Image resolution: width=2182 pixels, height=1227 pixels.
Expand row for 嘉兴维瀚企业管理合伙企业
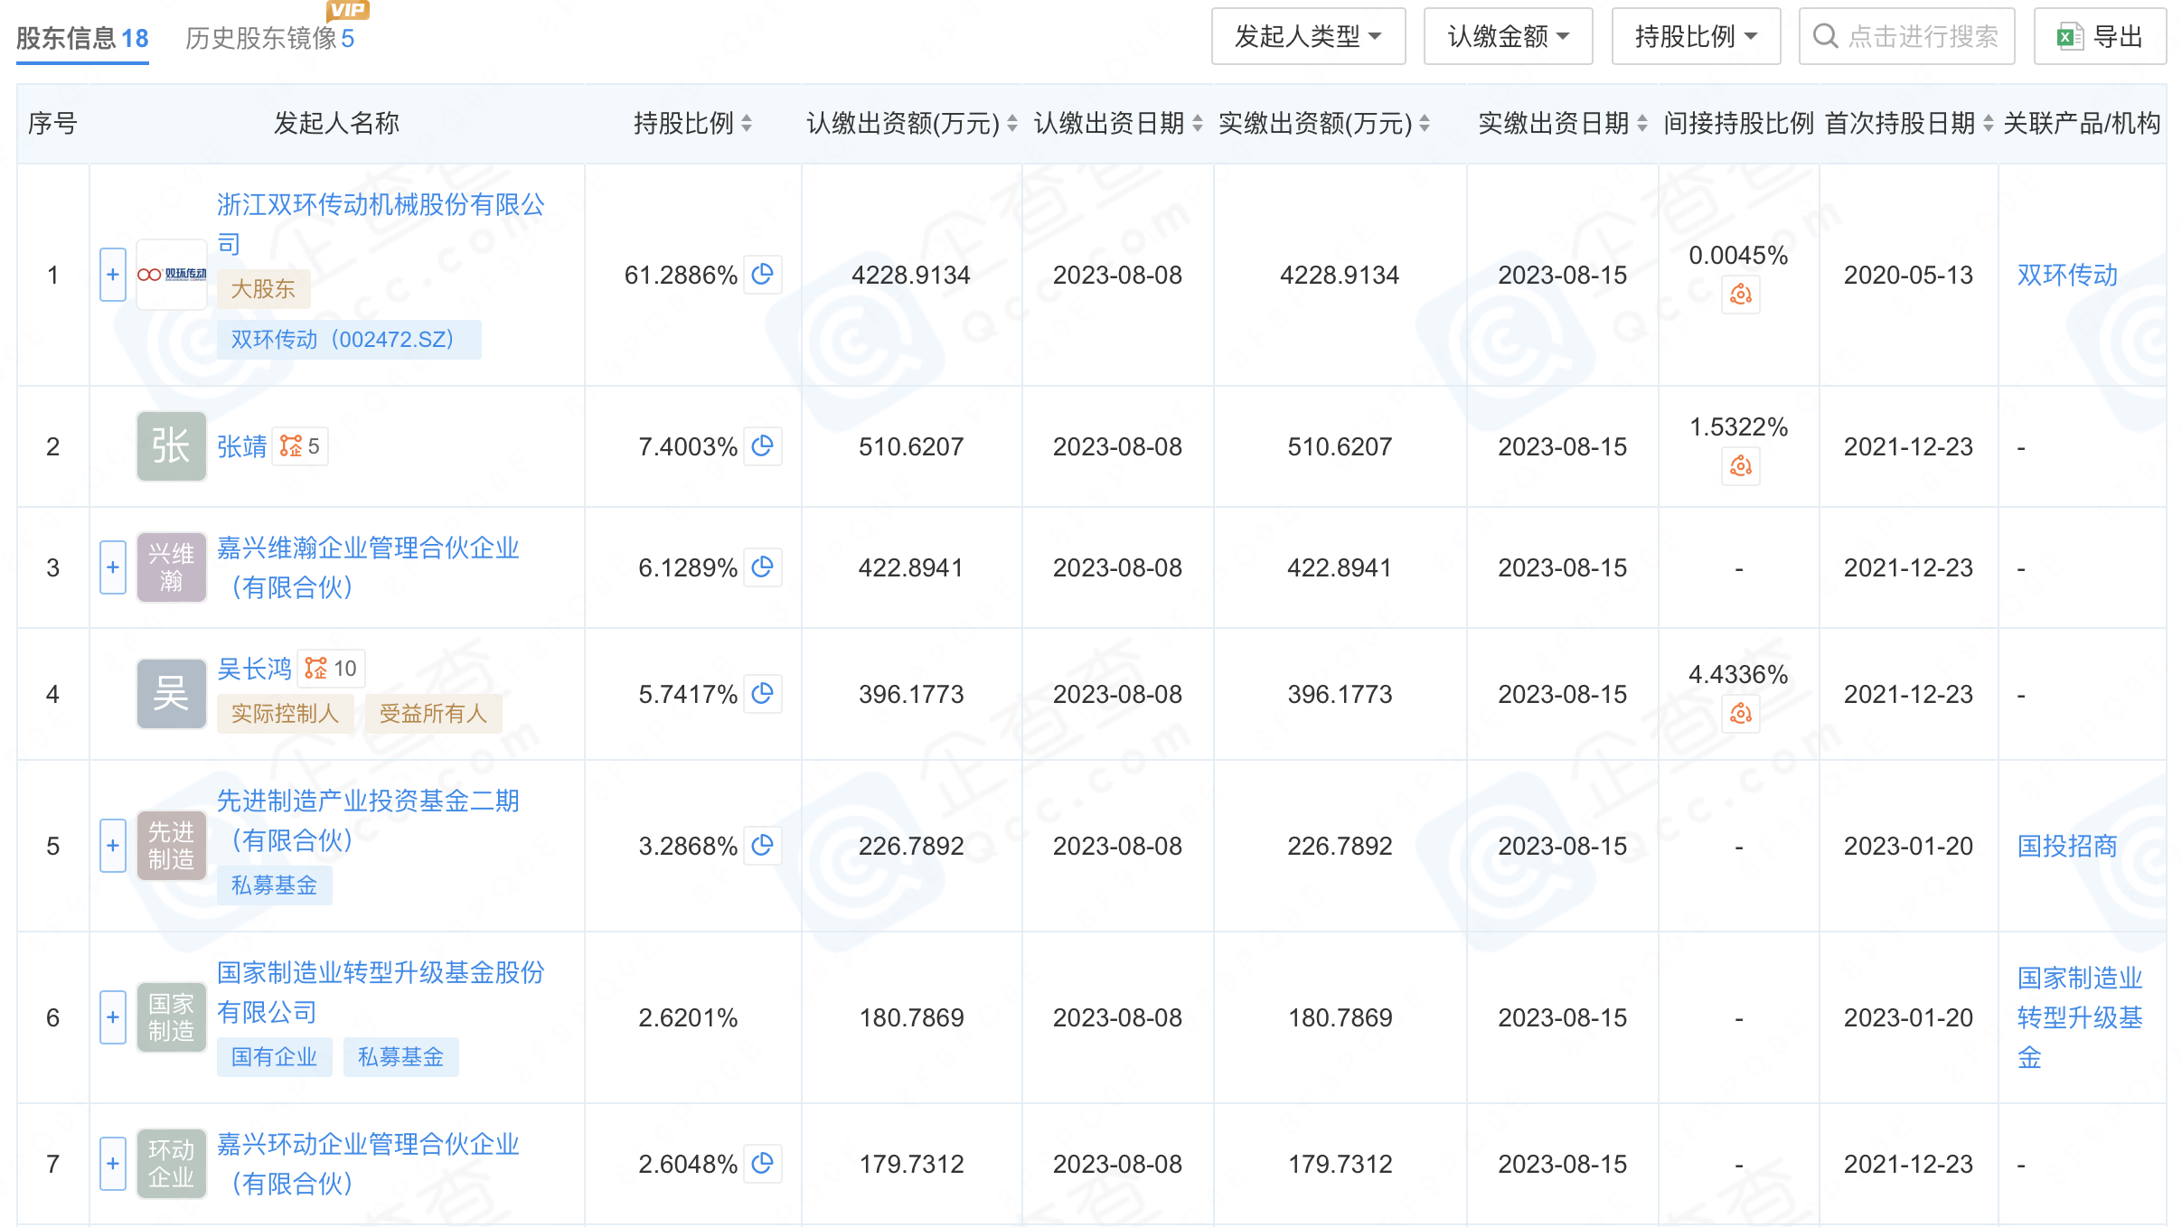(x=113, y=567)
